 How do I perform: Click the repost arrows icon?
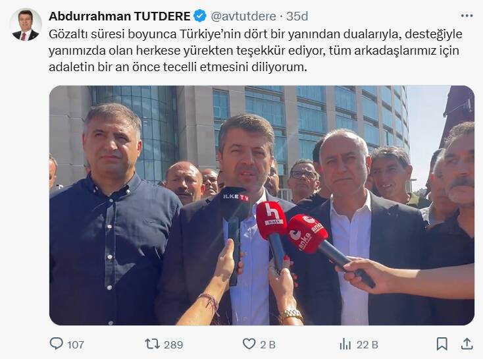tap(152, 344)
